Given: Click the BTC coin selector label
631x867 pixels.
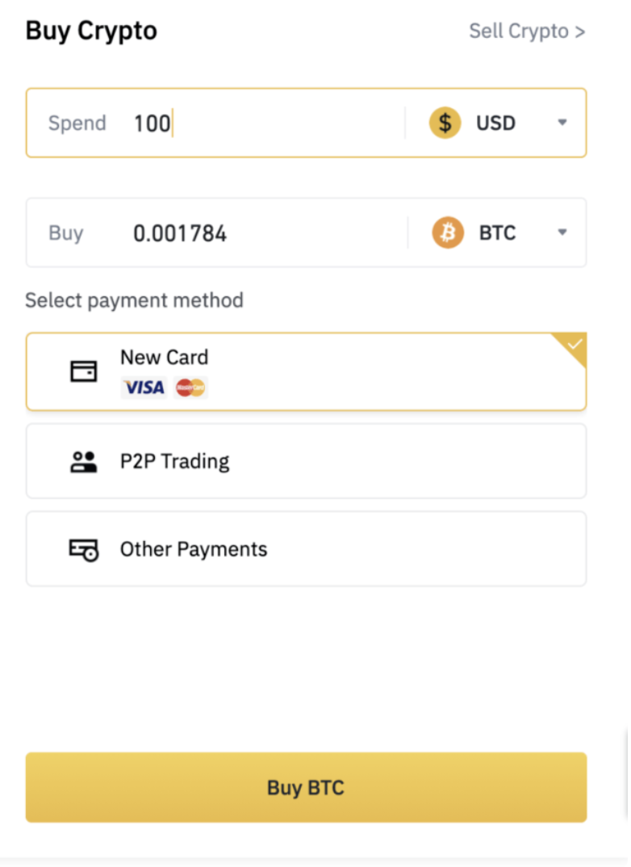Looking at the screenshot, I should tap(497, 233).
